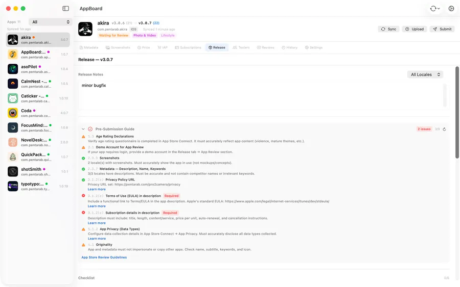
Task: Click the v3.0.7 (22) version label
Action: (149, 23)
